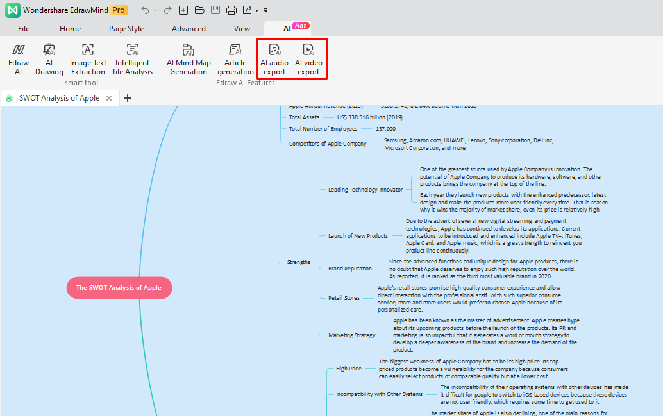Select the High Price topic

tap(349, 369)
